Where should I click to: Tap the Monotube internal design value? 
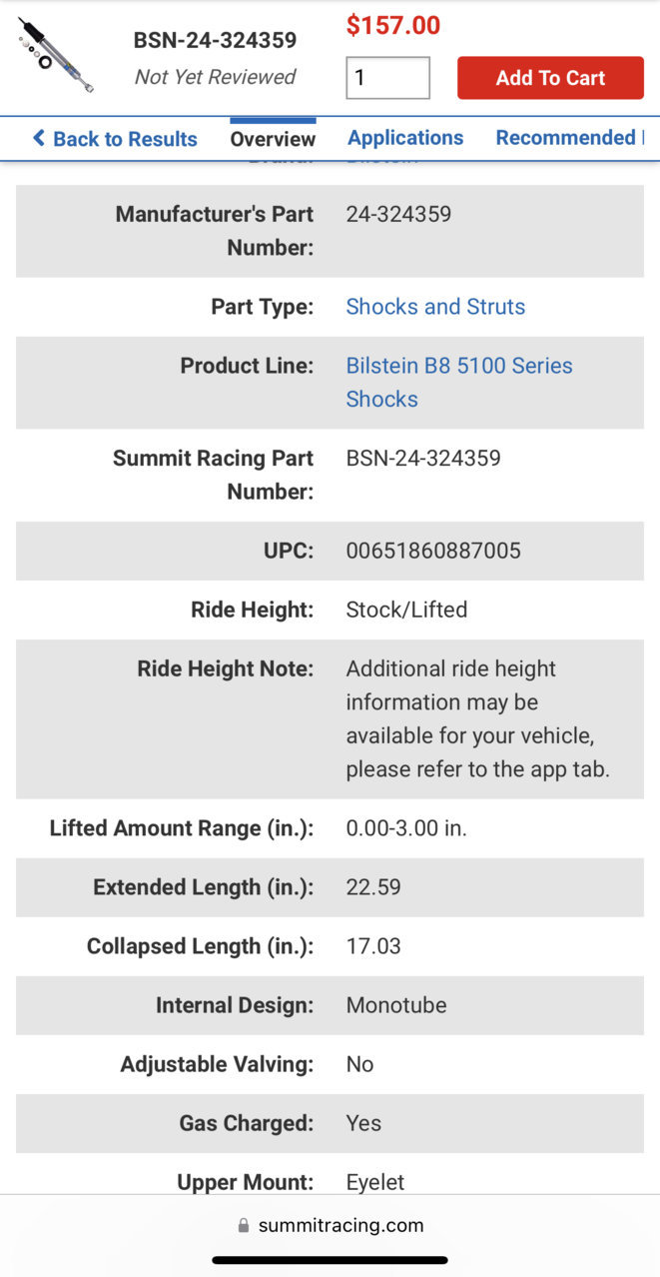click(396, 1005)
